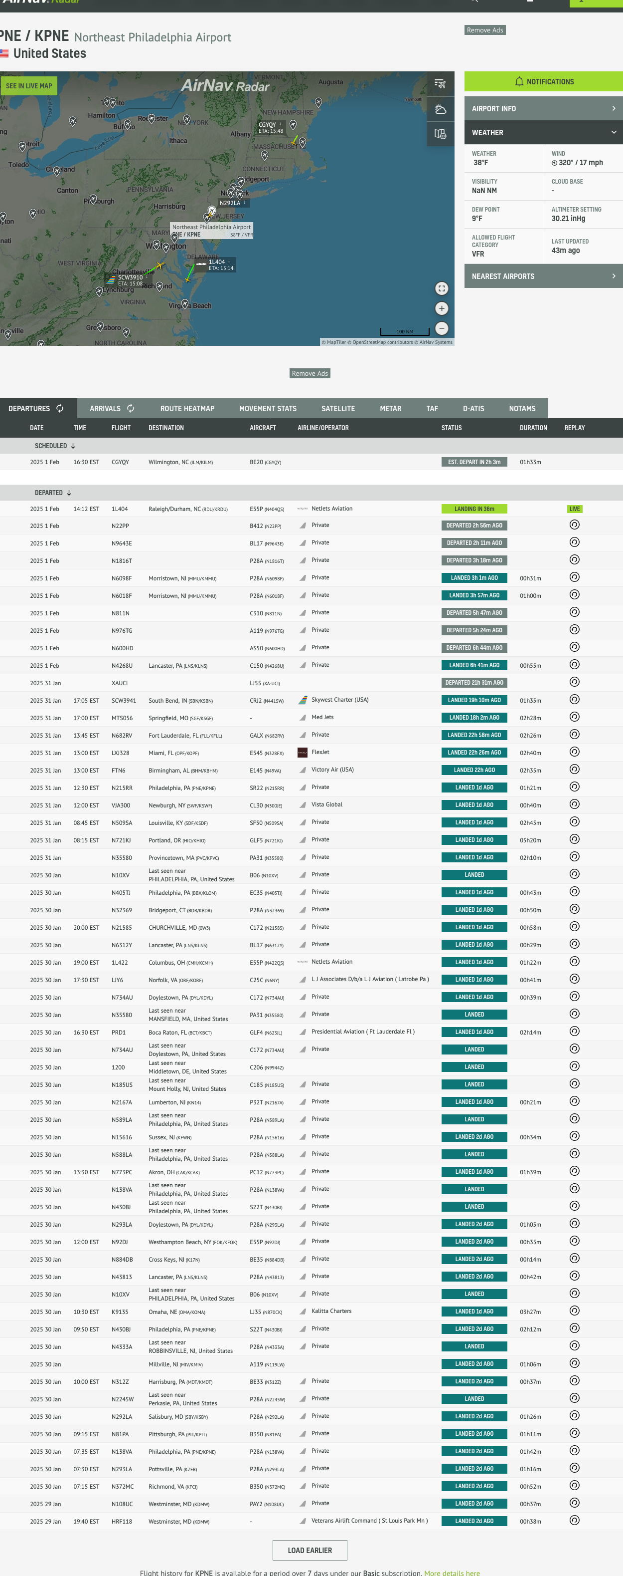This screenshot has height=1576, width=623.
Task: Replay flight N9643E
Action: click(x=574, y=542)
